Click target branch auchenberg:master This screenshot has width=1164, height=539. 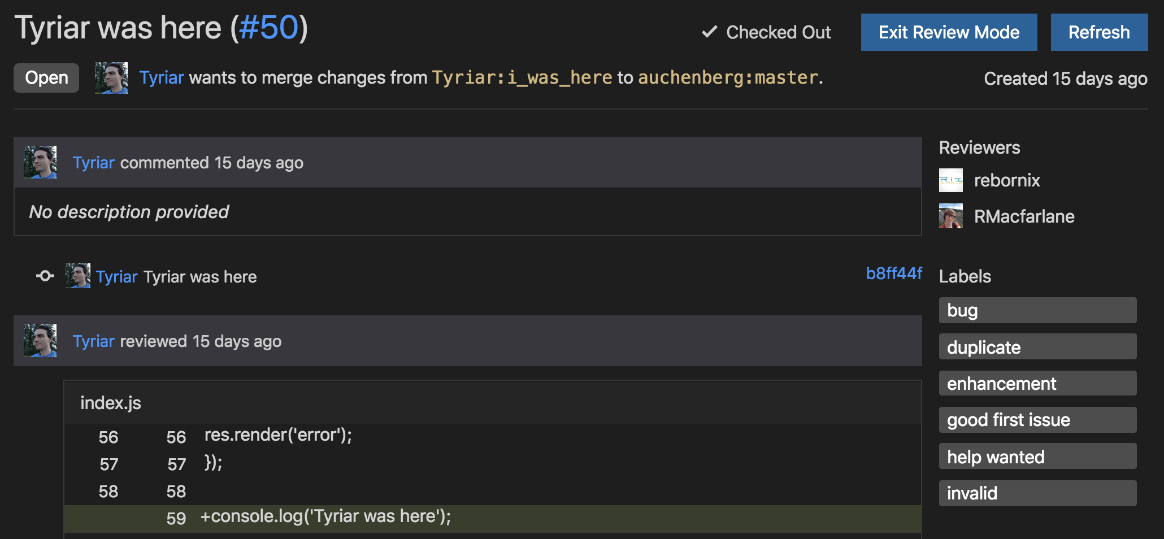728,77
